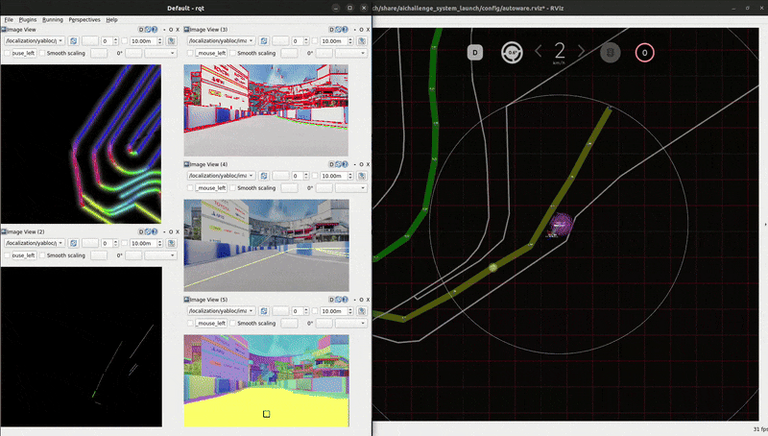Save image icon in Image View (5)
Viewport: 768px width, 436px height.
click(x=362, y=311)
